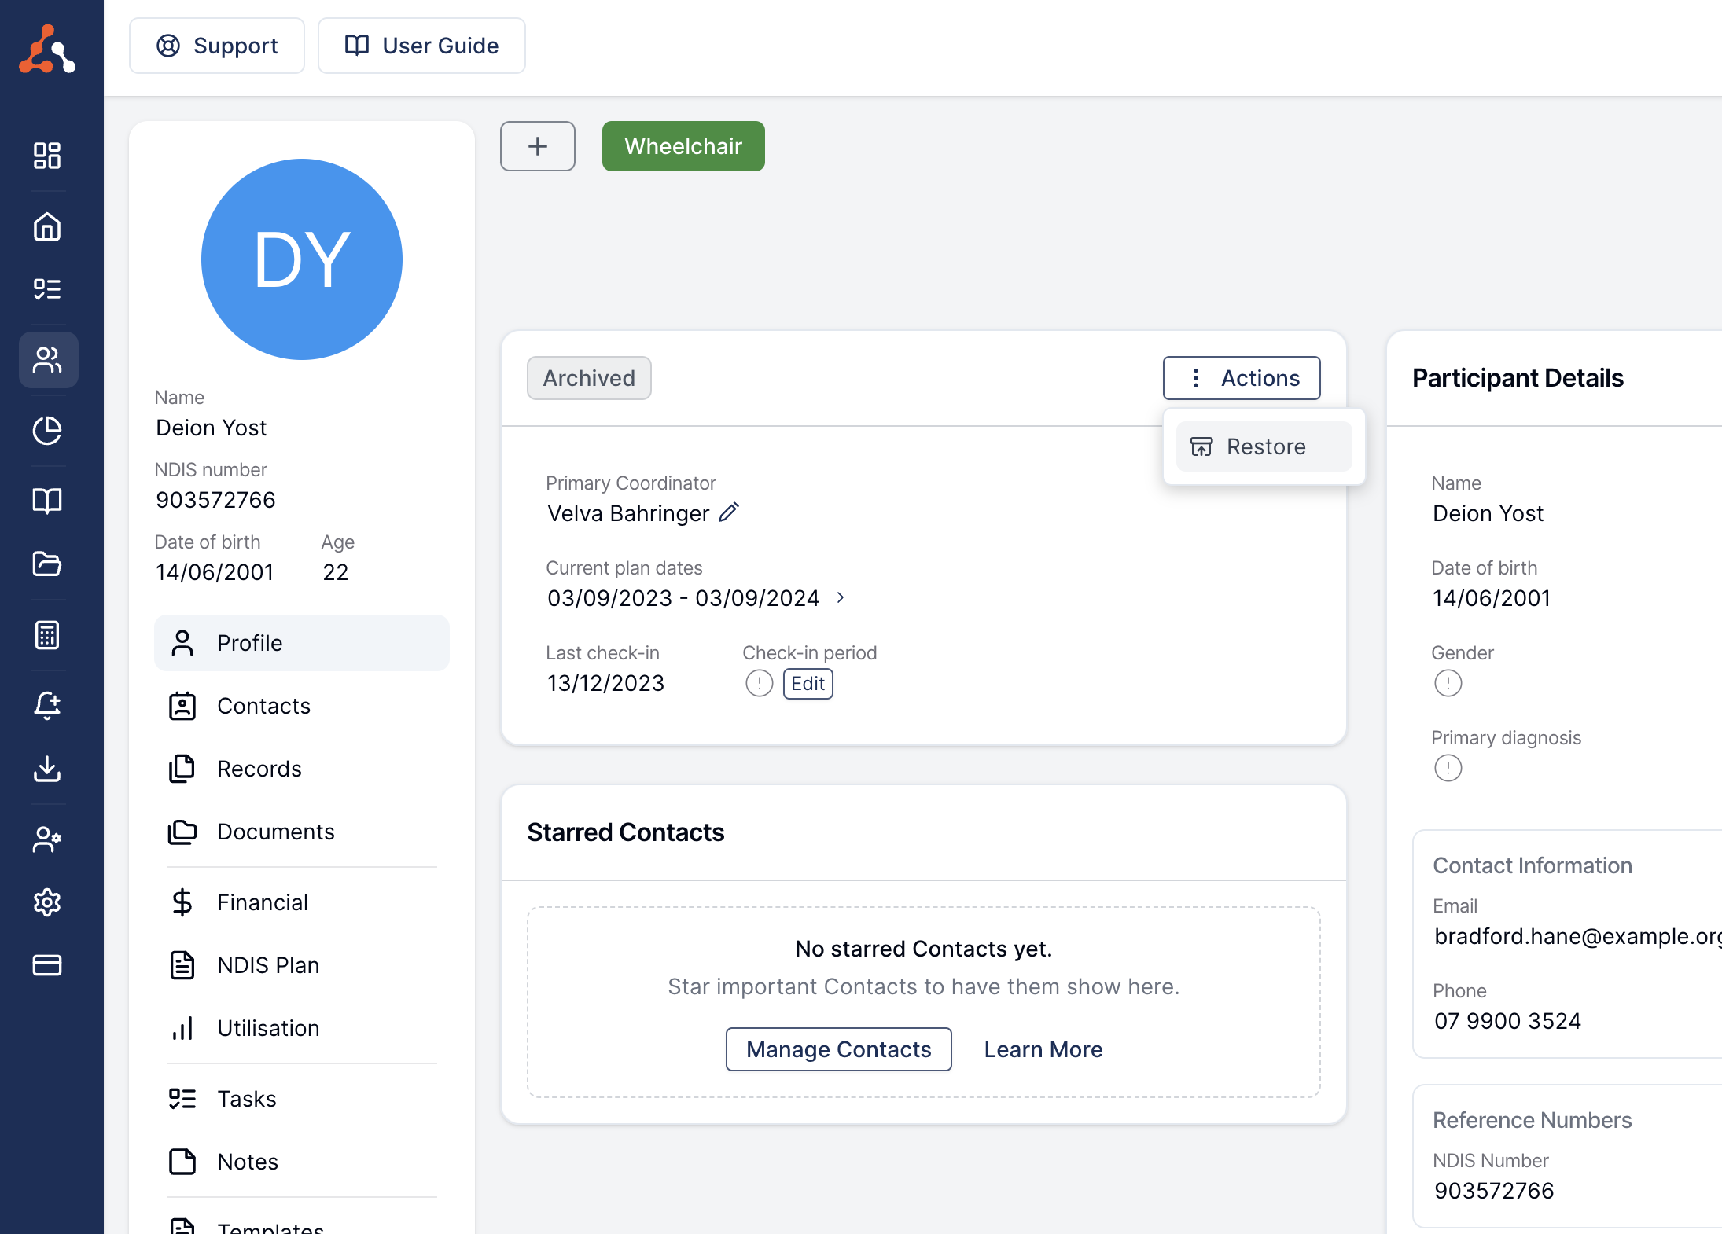This screenshot has width=1722, height=1234.
Task: Add a tag with the plus button
Action: [538, 146]
